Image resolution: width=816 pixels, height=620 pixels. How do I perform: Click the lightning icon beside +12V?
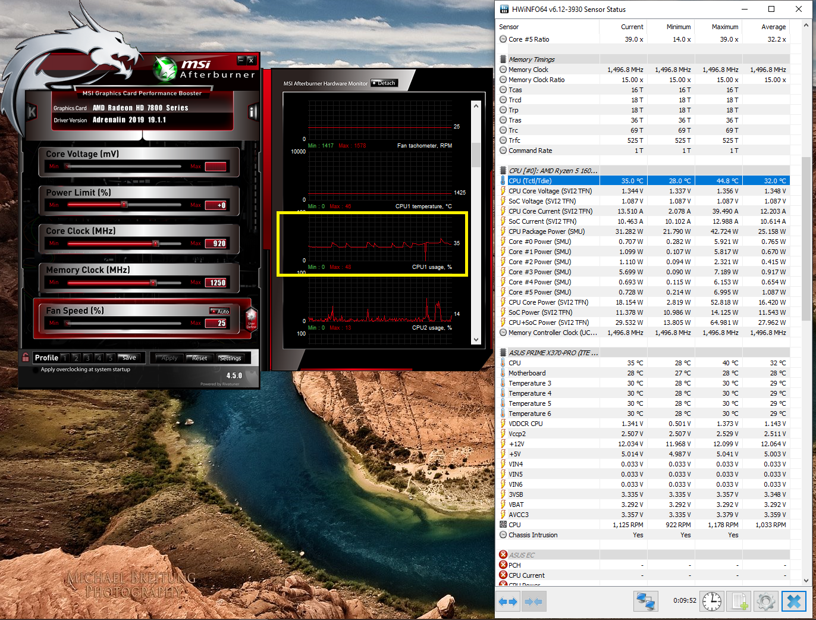[503, 444]
